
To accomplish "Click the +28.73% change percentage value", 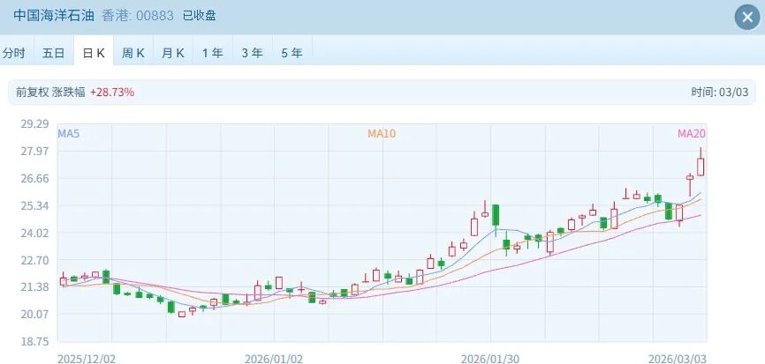I will pyautogui.click(x=112, y=92).
